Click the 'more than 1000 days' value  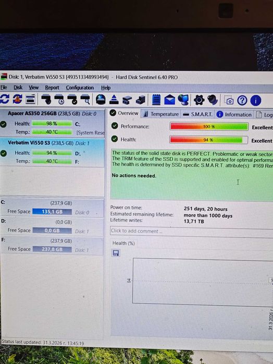click(x=208, y=216)
